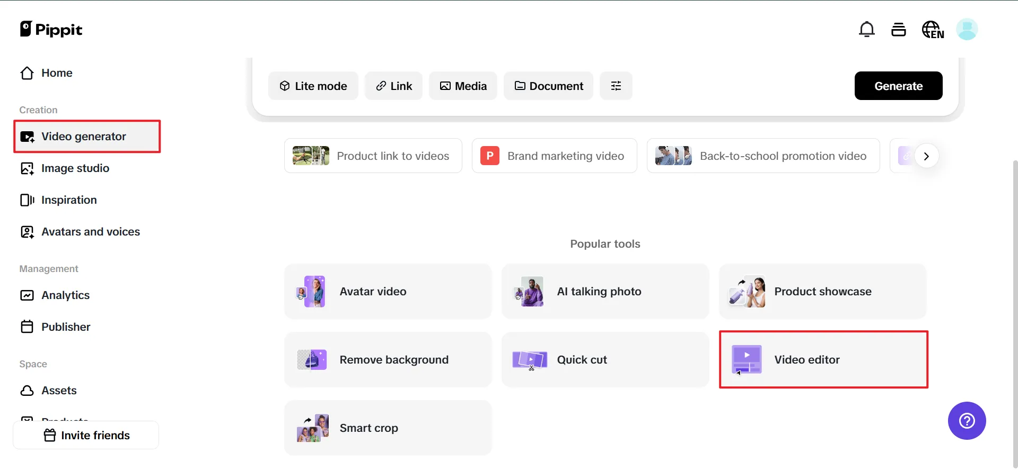1018x471 pixels.
Task: Open the credits stack icon
Action: (898, 30)
